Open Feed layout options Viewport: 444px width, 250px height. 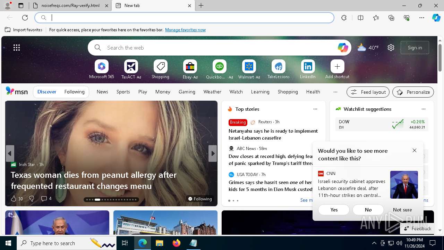tap(368, 92)
